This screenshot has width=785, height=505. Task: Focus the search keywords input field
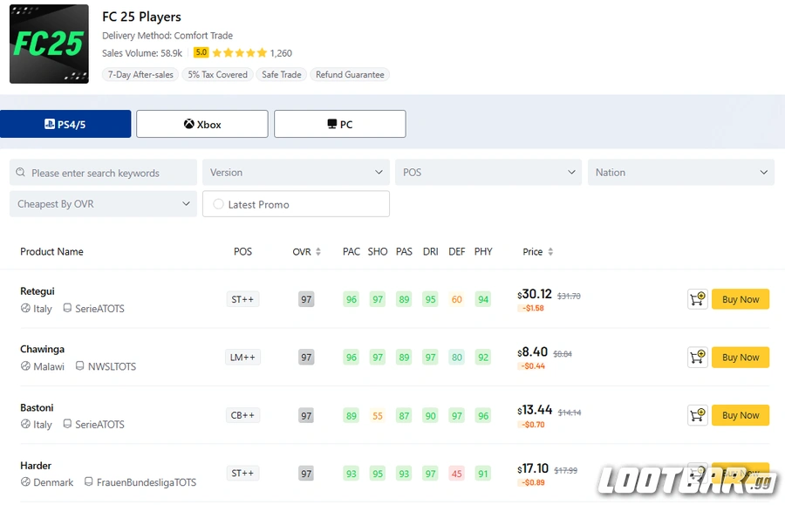coord(103,173)
